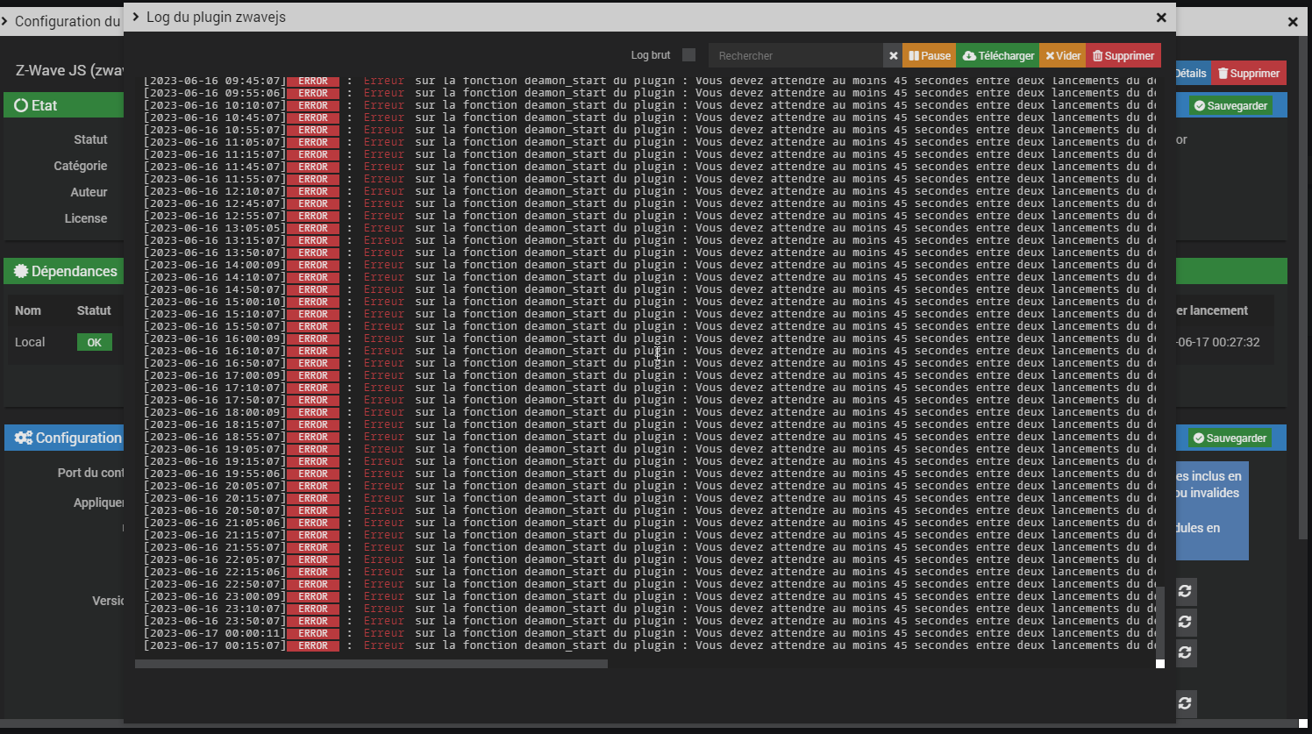Click the green OK dependency status badge
Screen dimensions: 1312x734
point(94,343)
